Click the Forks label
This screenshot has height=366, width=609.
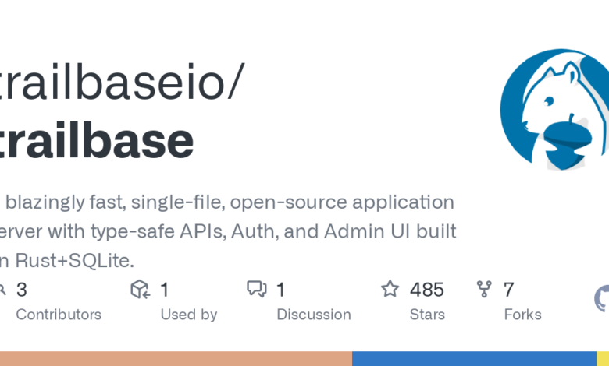point(522,315)
